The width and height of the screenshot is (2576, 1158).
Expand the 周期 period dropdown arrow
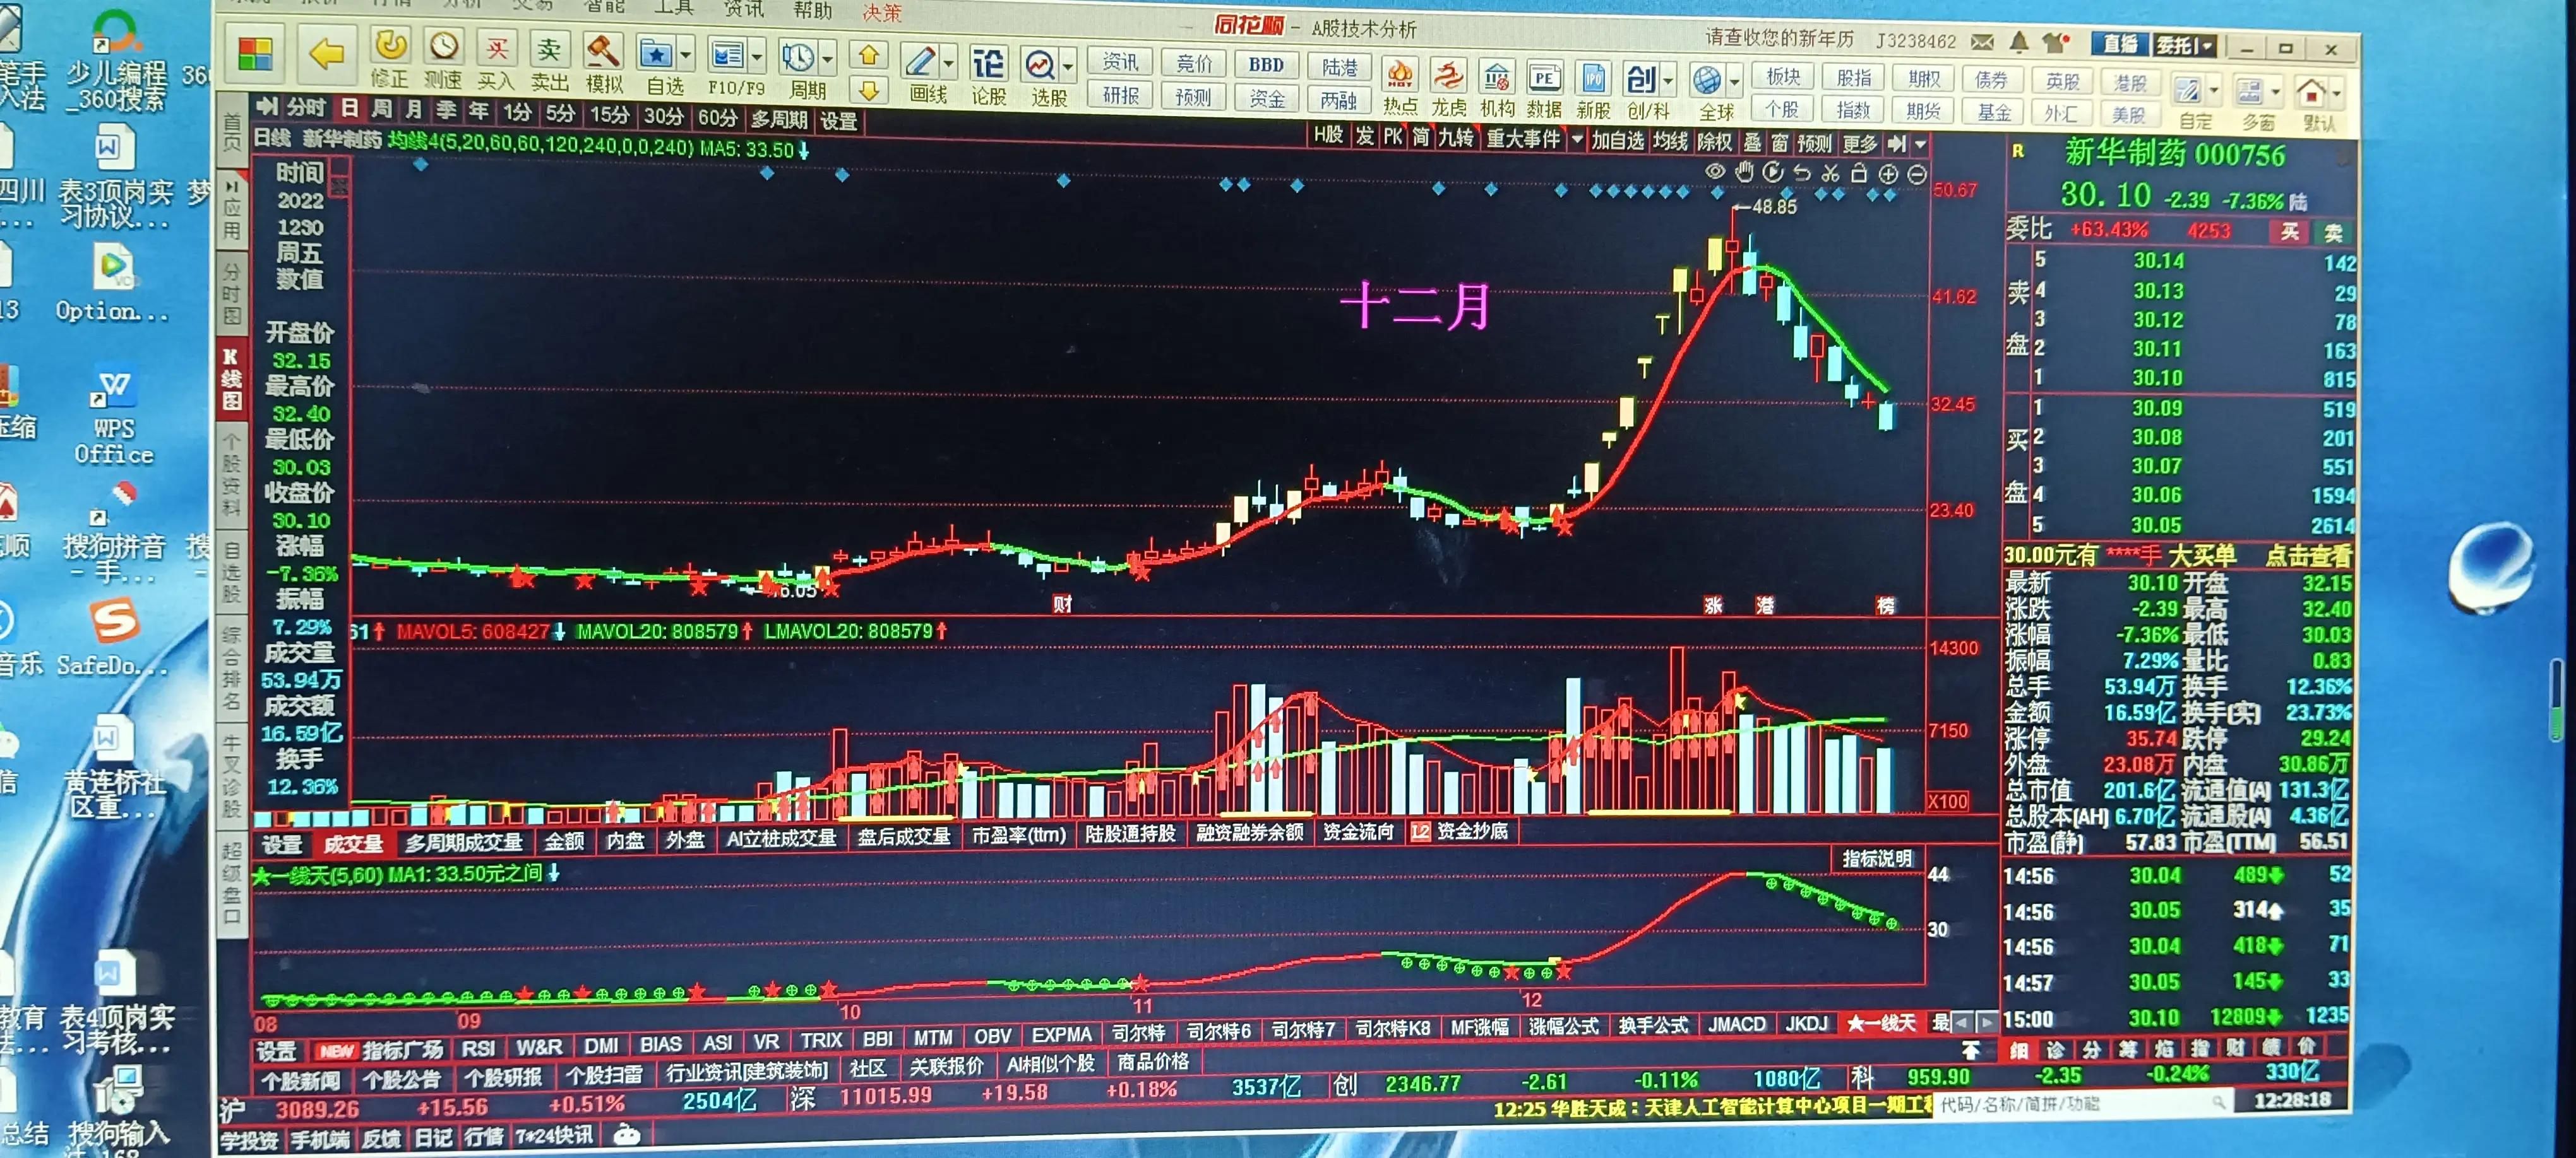click(828, 58)
